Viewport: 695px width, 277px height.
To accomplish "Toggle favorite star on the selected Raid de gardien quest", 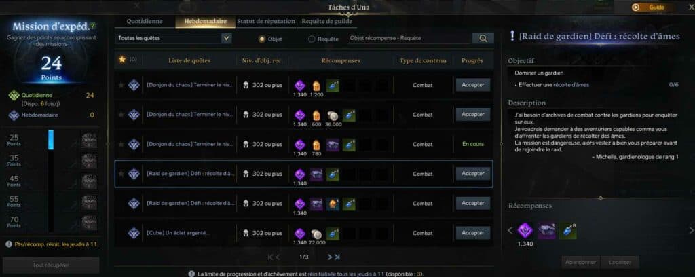I will (x=121, y=174).
